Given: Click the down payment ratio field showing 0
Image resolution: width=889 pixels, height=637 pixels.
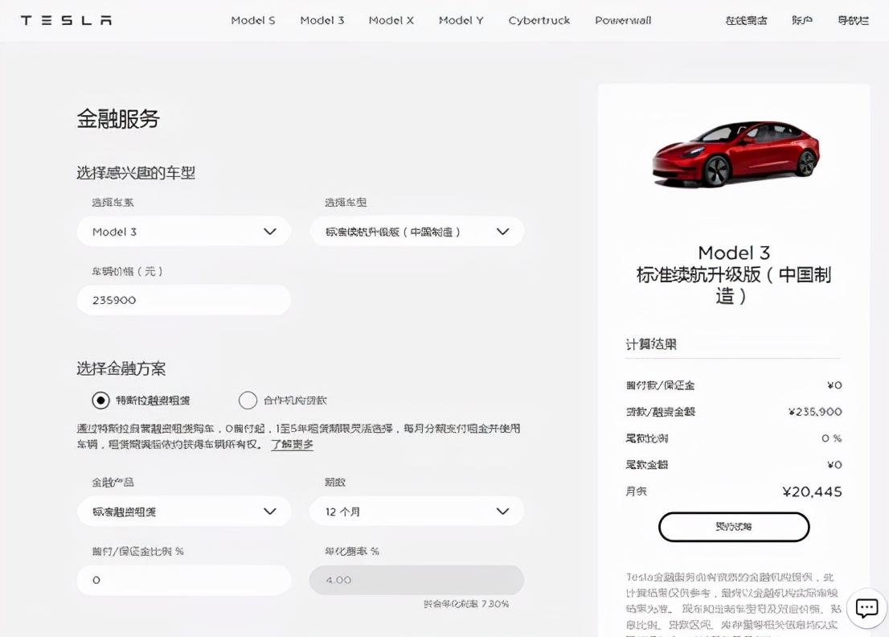Looking at the screenshot, I should pos(183,580).
